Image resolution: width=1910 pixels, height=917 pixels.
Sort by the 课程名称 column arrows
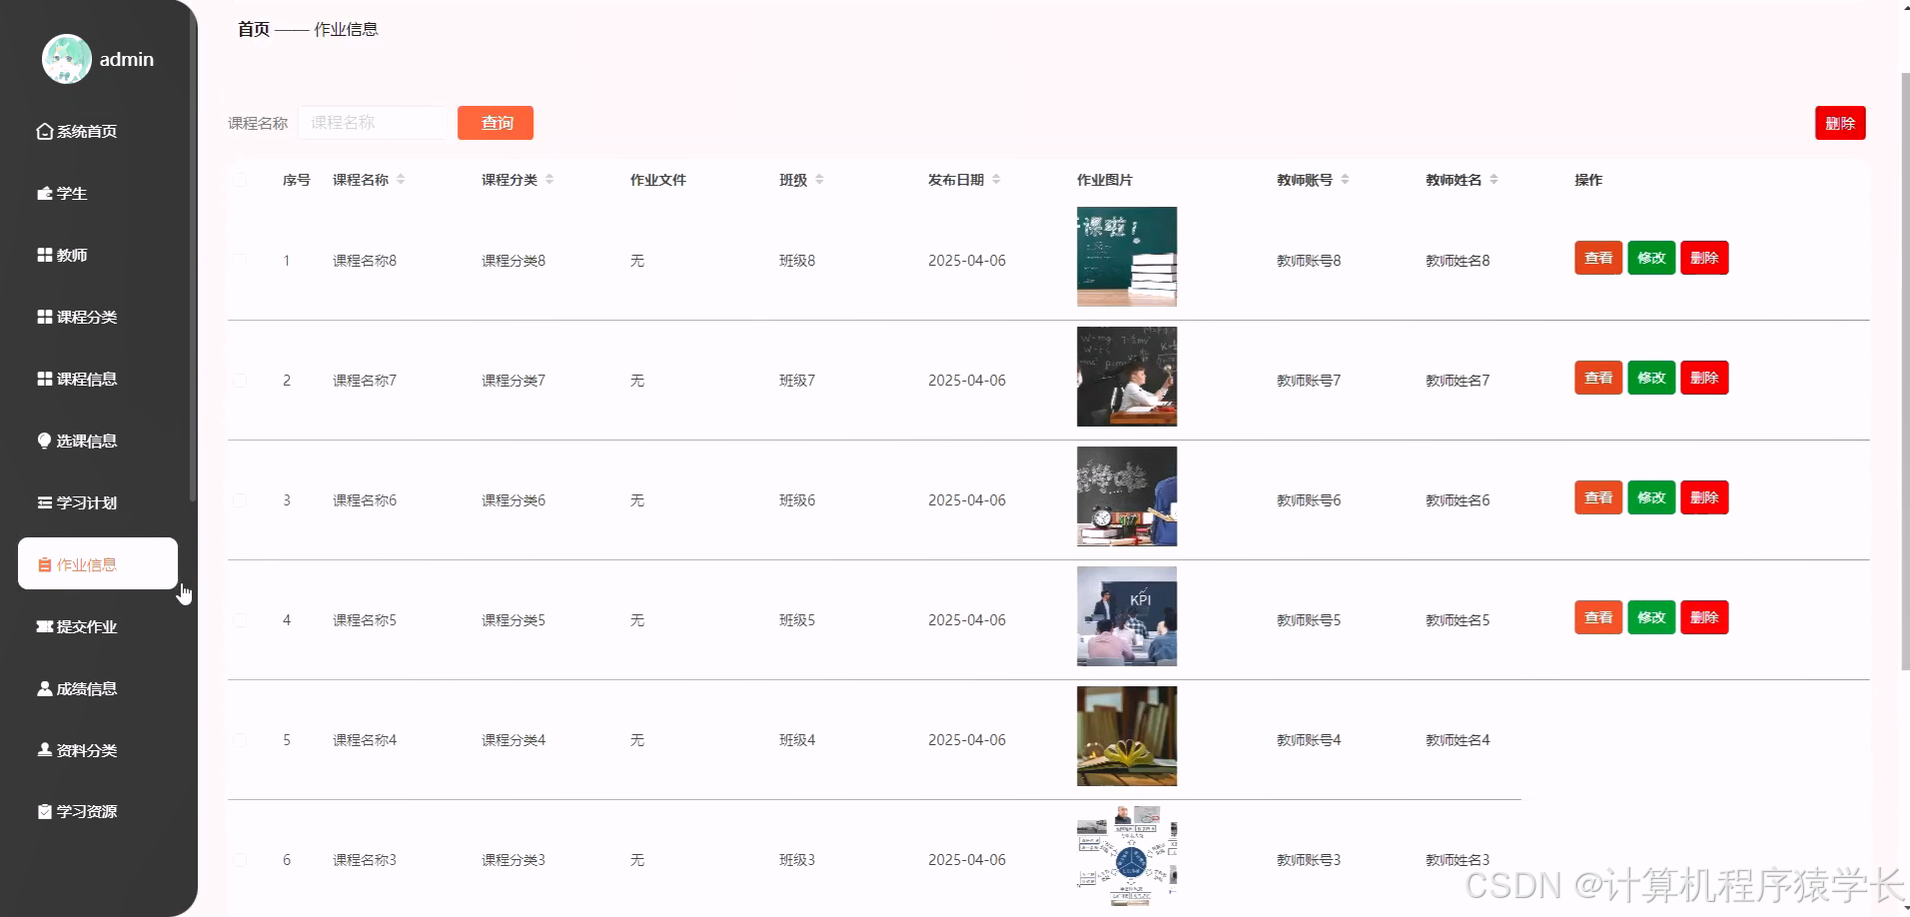point(401,180)
